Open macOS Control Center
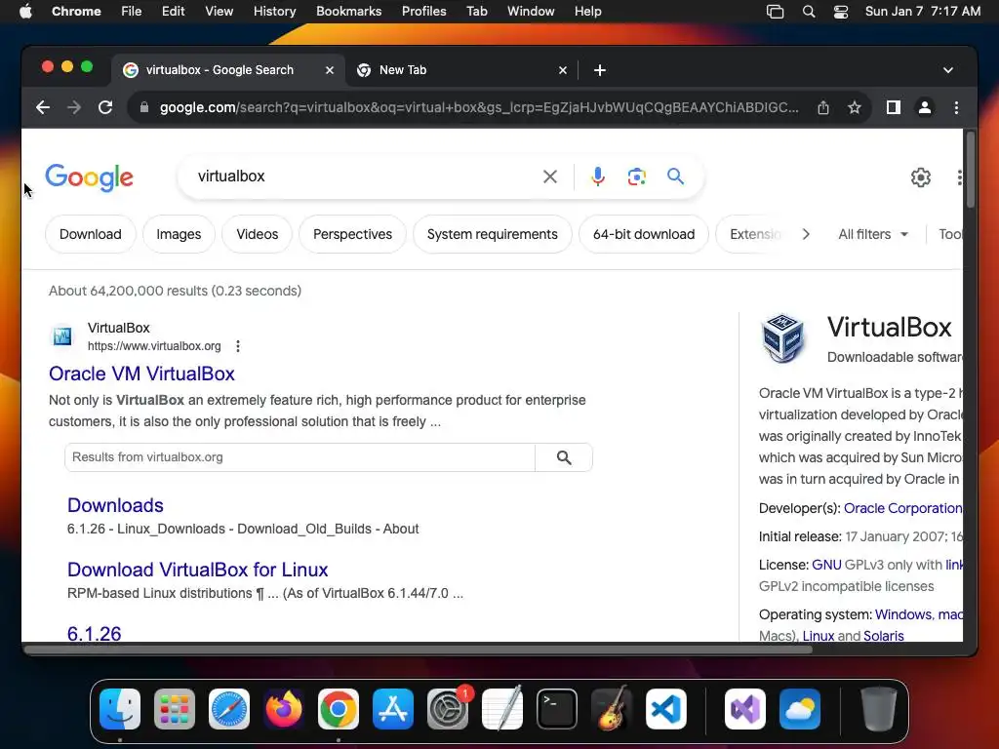Screen dimensions: 999x749 click(840, 12)
